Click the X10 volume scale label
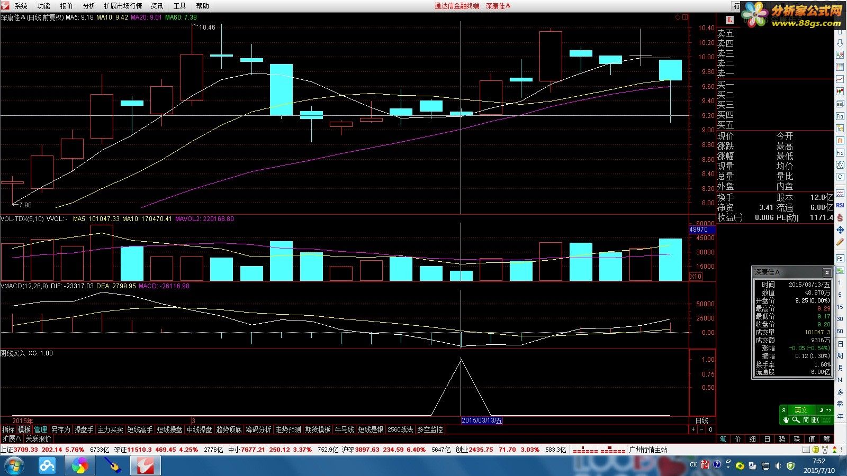The width and height of the screenshot is (847, 476). (696, 277)
